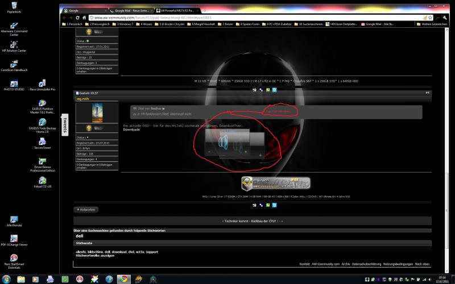This screenshot has width=455, height=284.
Task: Open the Chrome wrench settings menu
Action: tap(445, 18)
